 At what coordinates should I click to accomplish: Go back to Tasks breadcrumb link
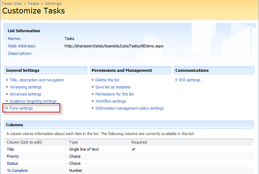[33, 4]
